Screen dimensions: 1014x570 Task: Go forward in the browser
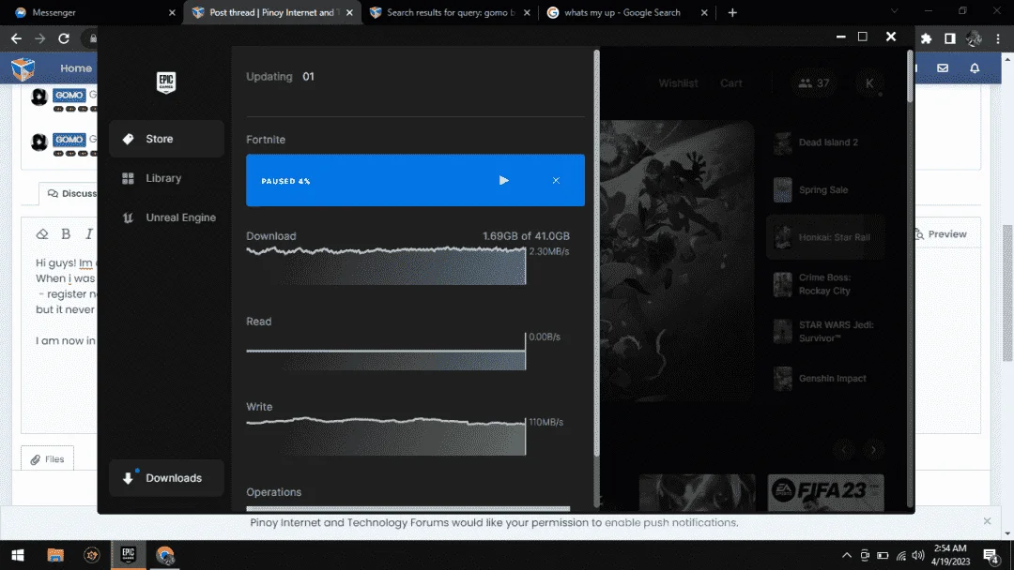point(40,38)
